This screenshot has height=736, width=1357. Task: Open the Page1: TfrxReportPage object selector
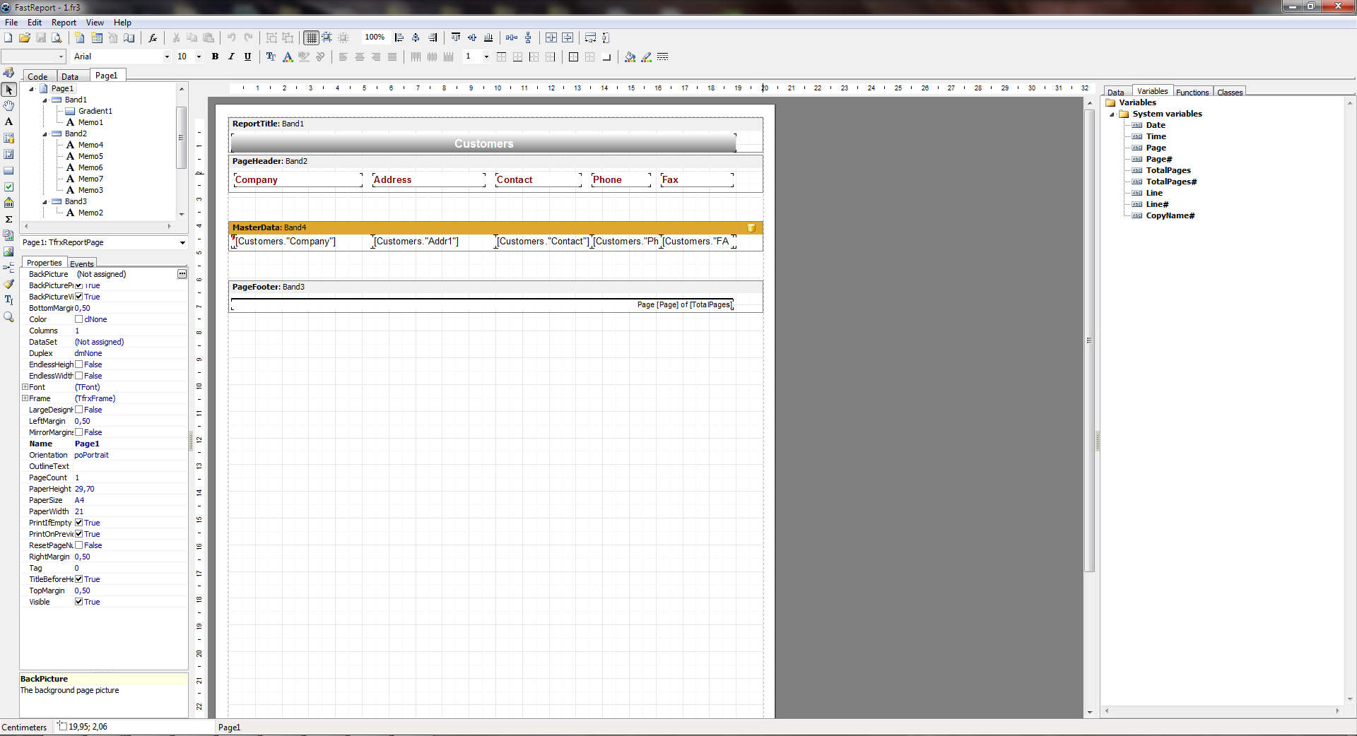coord(182,243)
